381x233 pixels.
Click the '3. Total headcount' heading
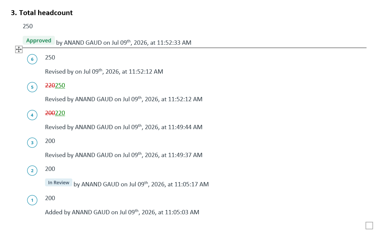click(42, 12)
